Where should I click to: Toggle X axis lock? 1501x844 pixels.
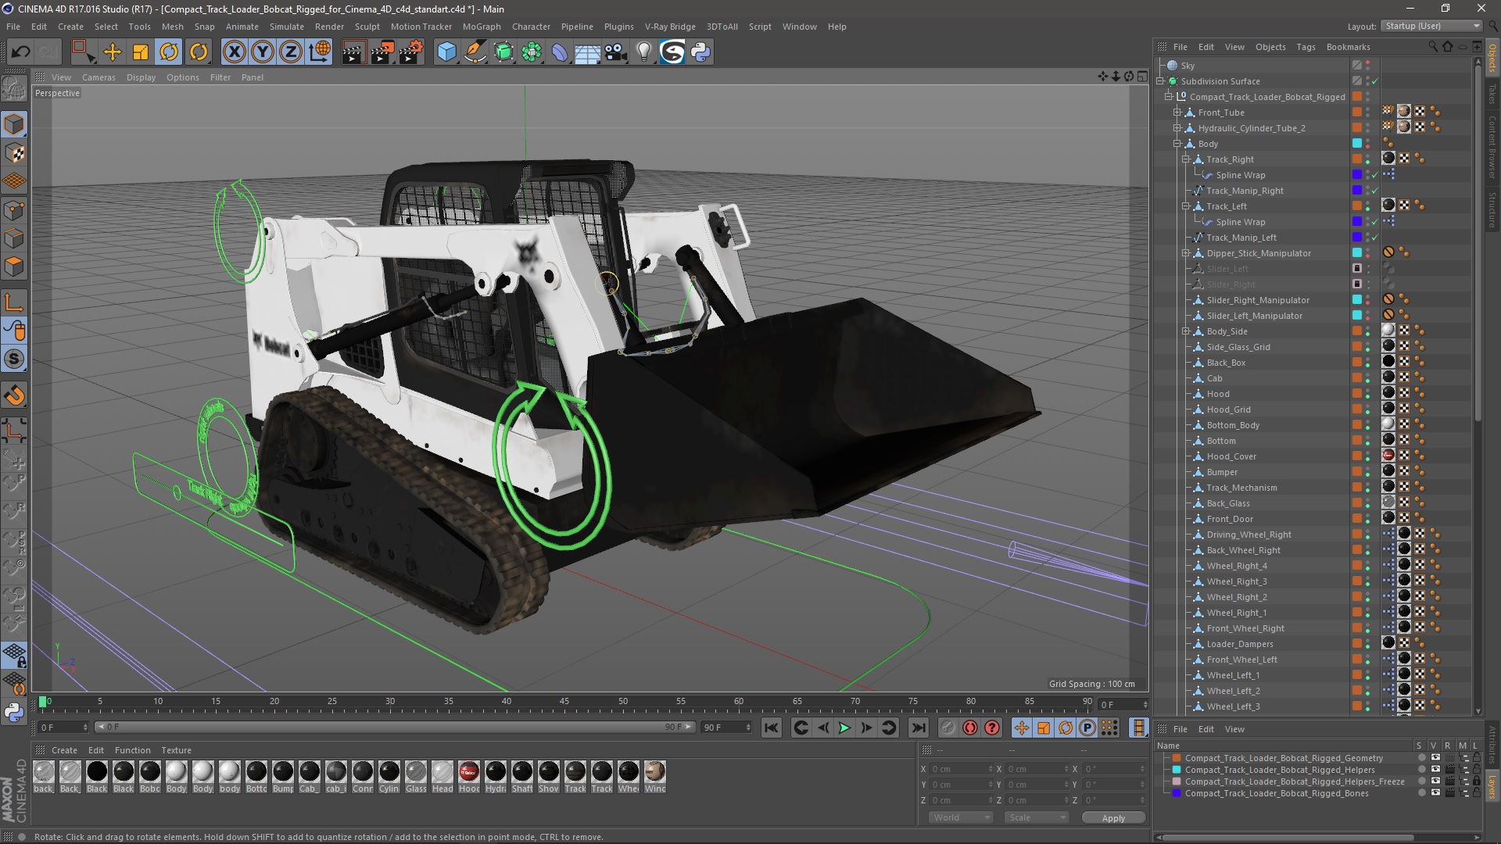click(x=234, y=52)
